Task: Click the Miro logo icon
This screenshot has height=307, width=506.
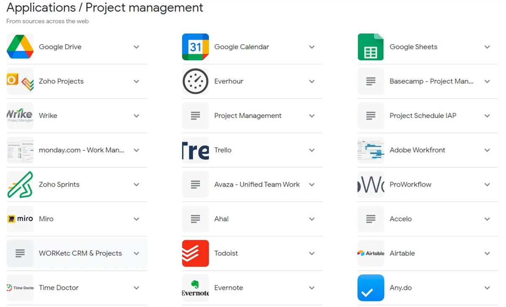Action: pos(20,219)
